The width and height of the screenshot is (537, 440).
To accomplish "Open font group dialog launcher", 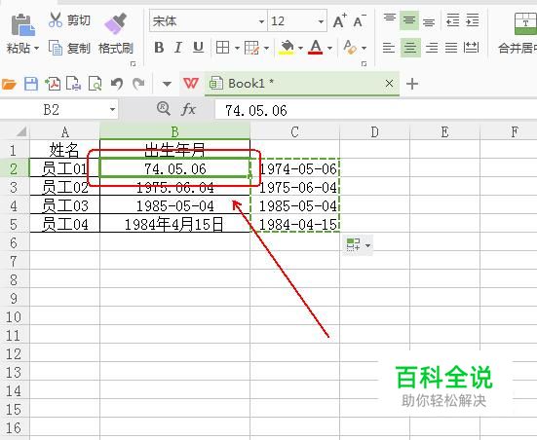I will tap(364, 64).
